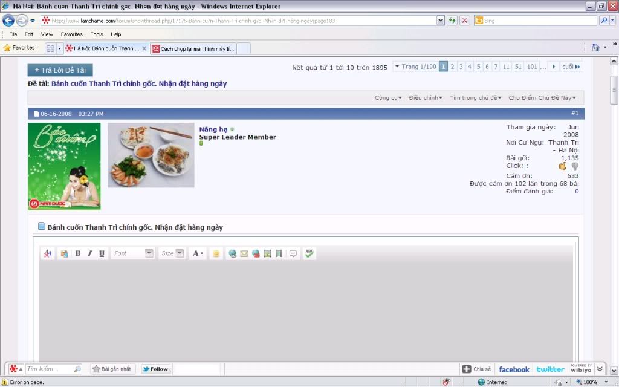The width and height of the screenshot is (619, 387).
Task: Click the insert video filmstrip icon
Action: coord(279,253)
